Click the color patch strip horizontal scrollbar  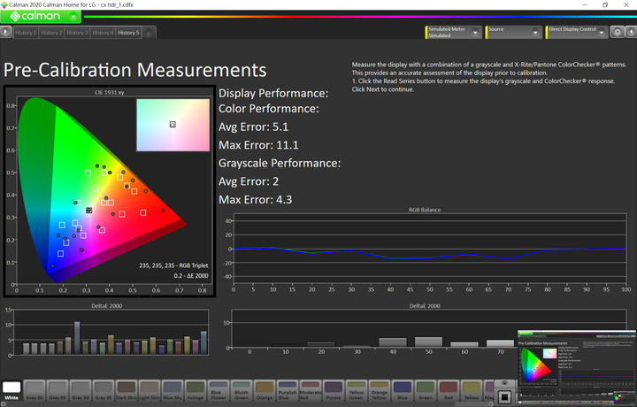245,404
